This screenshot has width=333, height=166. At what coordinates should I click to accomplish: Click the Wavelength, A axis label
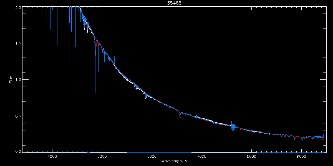pyautogui.click(x=174, y=161)
